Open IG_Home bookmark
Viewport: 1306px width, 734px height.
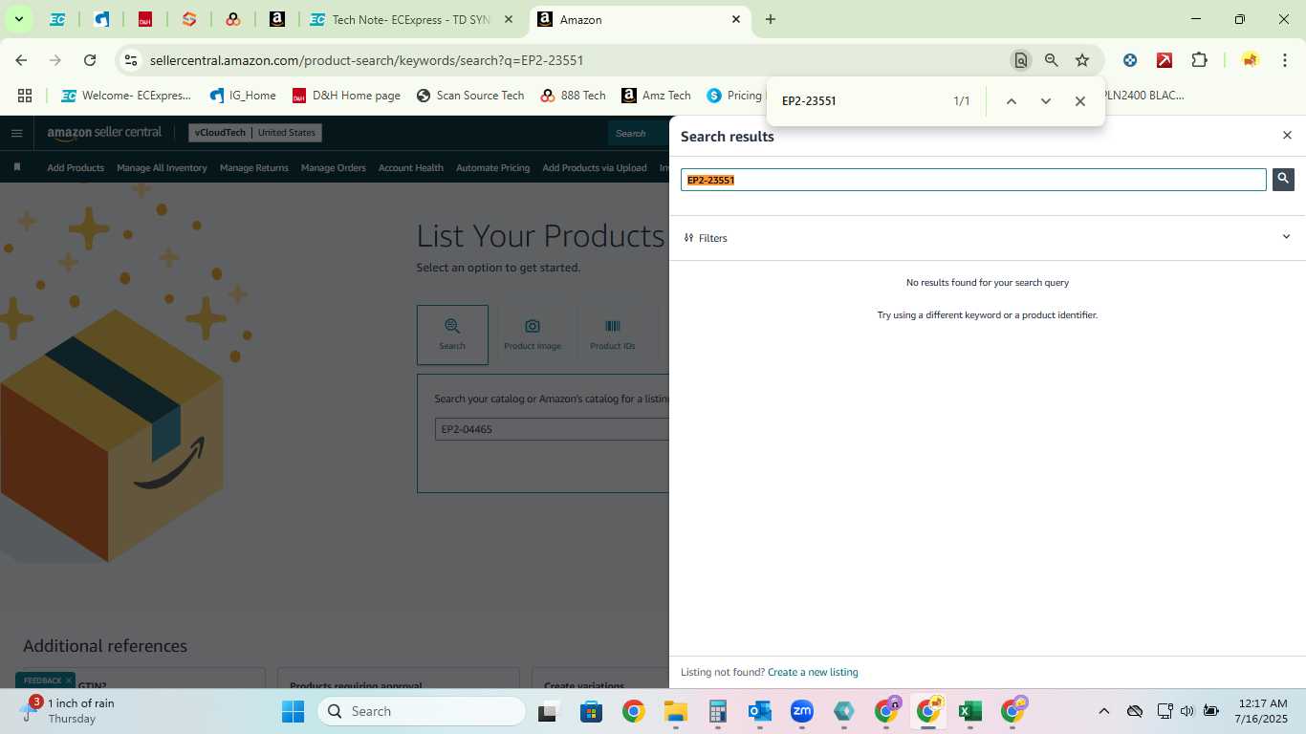click(x=243, y=96)
